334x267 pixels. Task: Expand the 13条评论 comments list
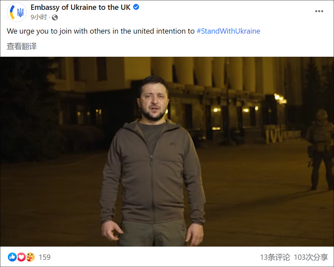point(275,257)
